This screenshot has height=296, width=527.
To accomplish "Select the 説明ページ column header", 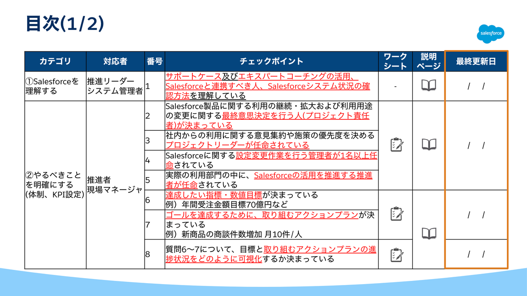I will [428, 61].
